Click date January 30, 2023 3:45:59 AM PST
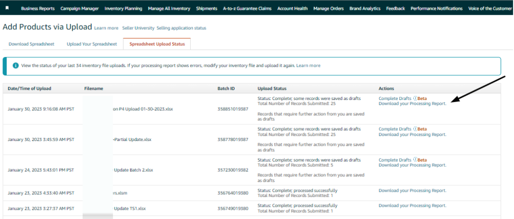The height and width of the screenshot is (219, 514). [41, 140]
